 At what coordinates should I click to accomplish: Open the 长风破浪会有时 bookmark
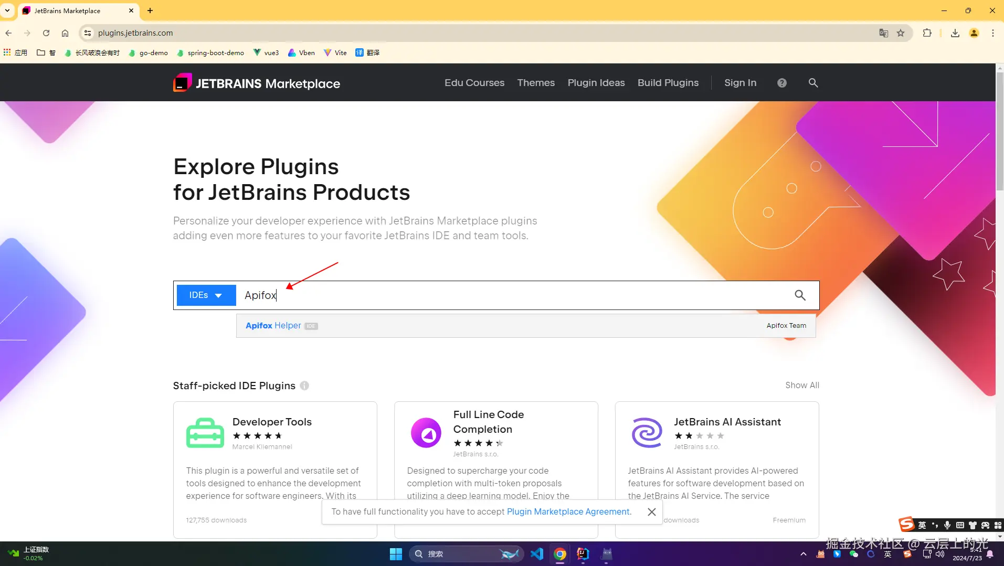point(92,52)
